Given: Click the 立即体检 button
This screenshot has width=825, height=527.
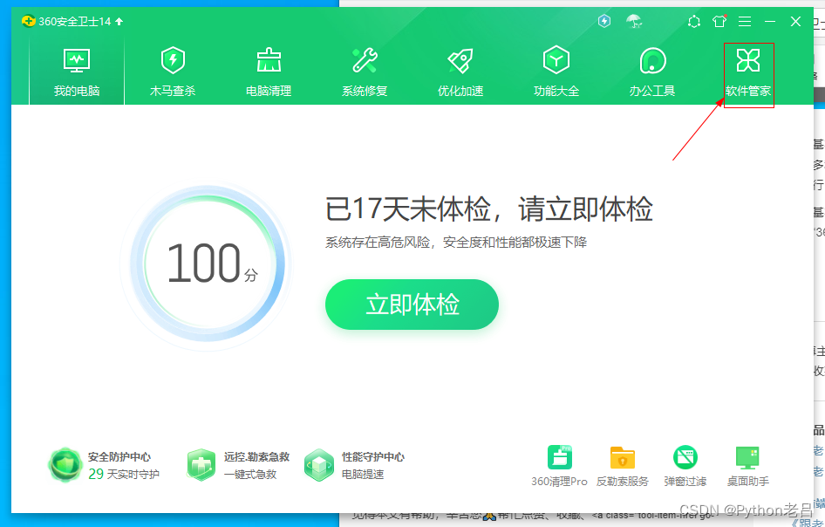Looking at the screenshot, I should tap(412, 305).
